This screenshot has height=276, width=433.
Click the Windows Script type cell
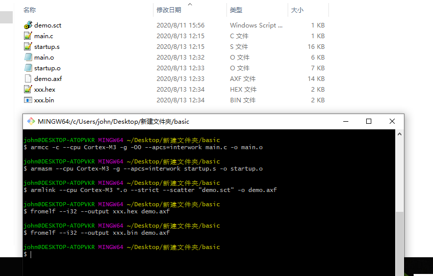click(x=256, y=25)
